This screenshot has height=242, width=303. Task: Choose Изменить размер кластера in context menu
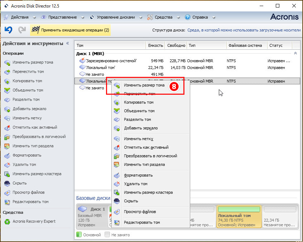[x=151, y=192]
